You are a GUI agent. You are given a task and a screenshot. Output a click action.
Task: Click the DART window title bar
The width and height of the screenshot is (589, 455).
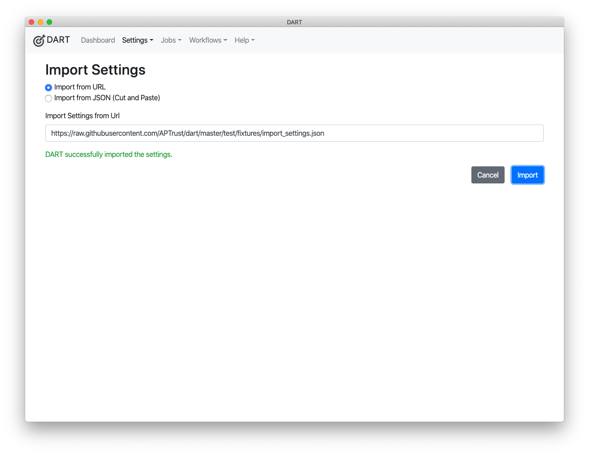[x=294, y=22]
